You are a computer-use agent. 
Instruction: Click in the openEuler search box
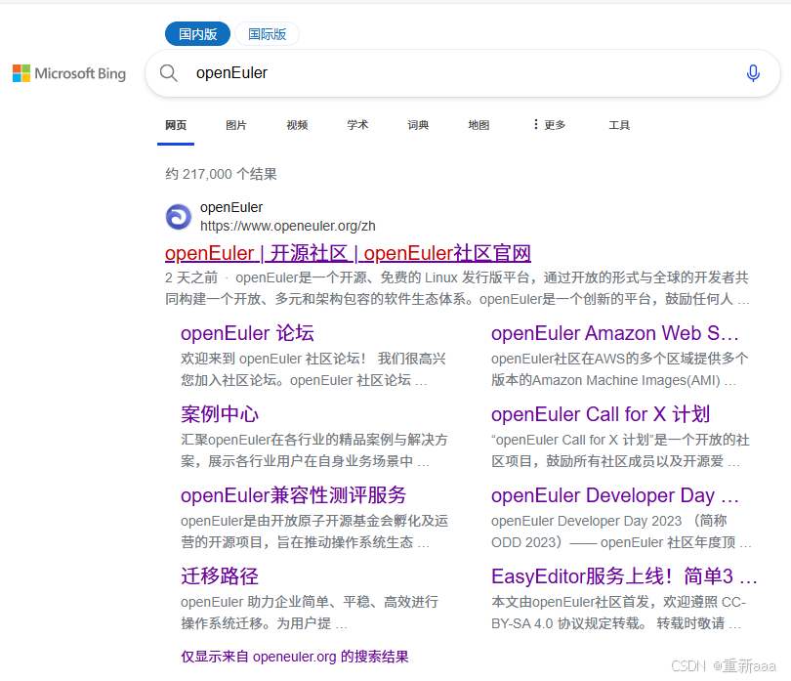pyautogui.click(x=463, y=73)
